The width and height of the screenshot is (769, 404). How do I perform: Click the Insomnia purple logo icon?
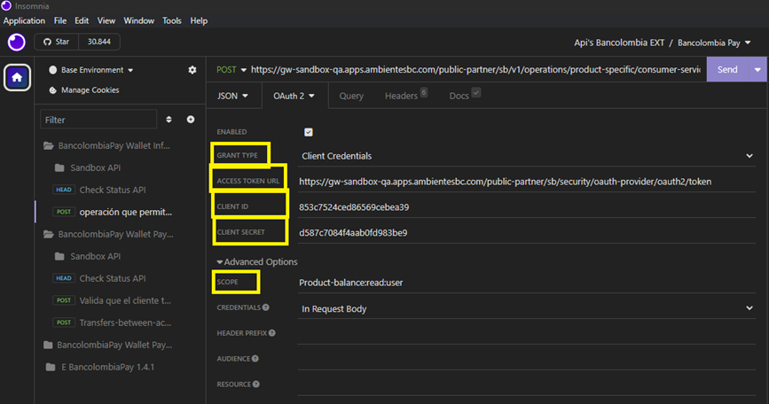tap(17, 43)
